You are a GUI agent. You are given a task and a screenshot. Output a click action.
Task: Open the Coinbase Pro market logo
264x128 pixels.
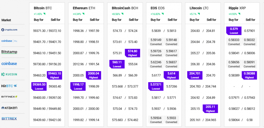click(x=9, y=41)
